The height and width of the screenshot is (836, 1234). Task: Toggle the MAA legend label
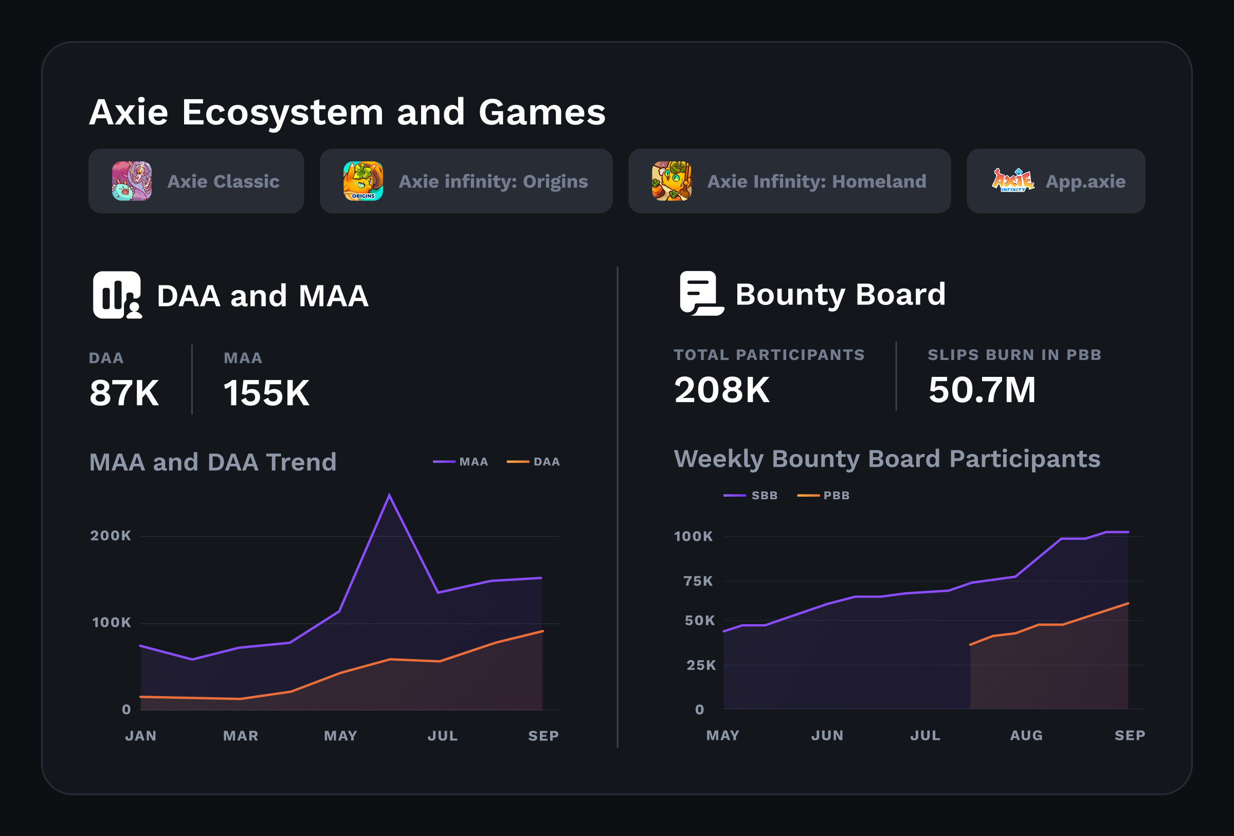tap(474, 462)
